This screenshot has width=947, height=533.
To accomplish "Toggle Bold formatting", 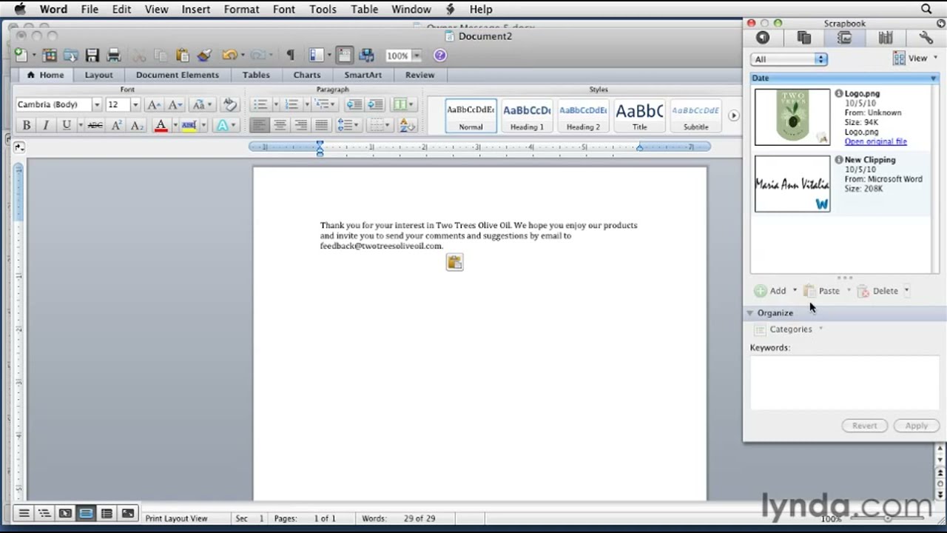I will coord(26,125).
